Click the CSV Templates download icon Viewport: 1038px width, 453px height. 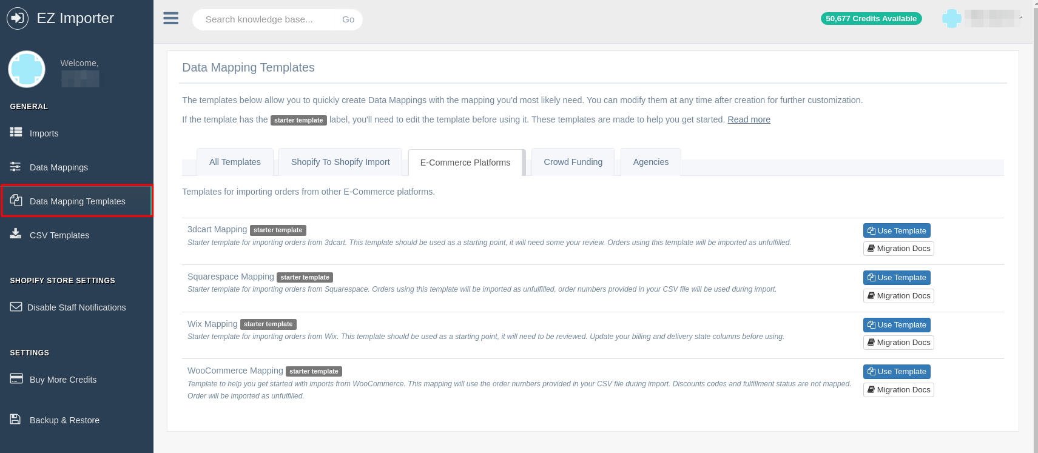[x=16, y=234]
